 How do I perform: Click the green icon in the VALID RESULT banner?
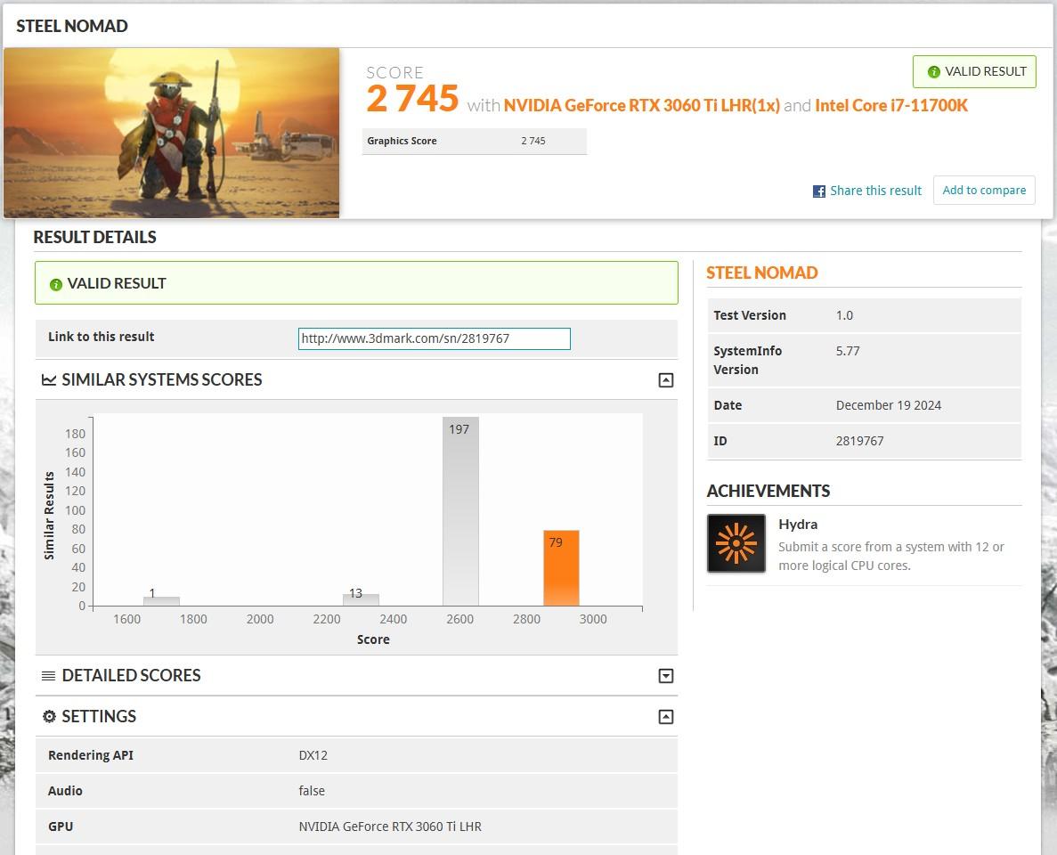point(56,284)
